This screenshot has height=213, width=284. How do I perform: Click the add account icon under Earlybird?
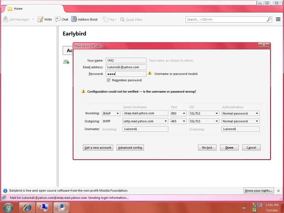[x=66, y=62]
